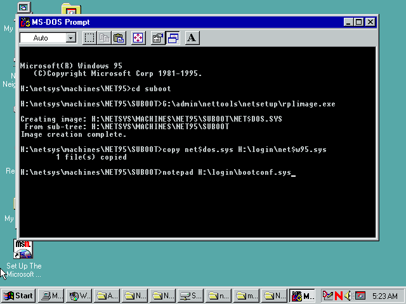Click the scheduler tray icon
The width and height of the screenshot is (406, 304).
pos(327,296)
